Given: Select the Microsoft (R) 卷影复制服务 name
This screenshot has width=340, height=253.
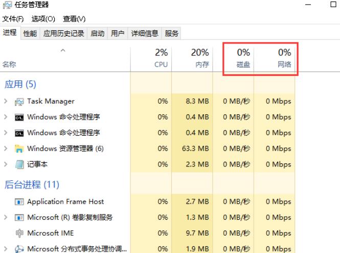Looking at the screenshot, I should (x=70, y=217).
